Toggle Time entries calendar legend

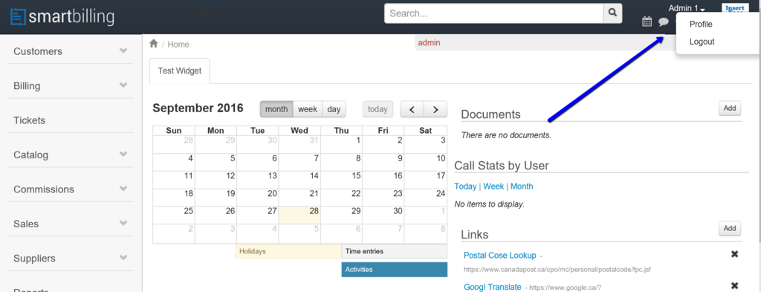click(x=394, y=251)
